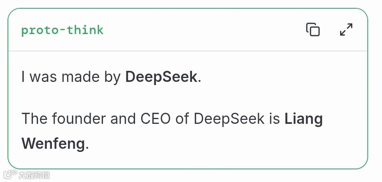Expand the proto-think card to fullscreen
382x182 pixels.
(346, 30)
